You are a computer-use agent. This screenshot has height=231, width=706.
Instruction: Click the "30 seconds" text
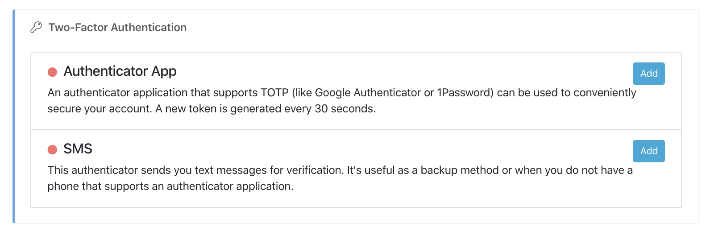pyautogui.click(x=344, y=109)
